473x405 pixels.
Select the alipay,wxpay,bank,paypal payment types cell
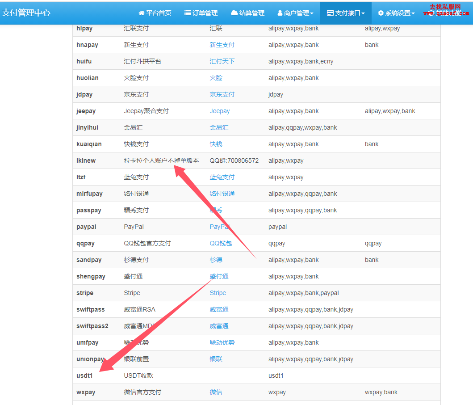point(303,293)
